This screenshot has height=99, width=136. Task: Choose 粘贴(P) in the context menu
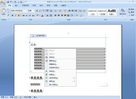[x=60, y=57]
